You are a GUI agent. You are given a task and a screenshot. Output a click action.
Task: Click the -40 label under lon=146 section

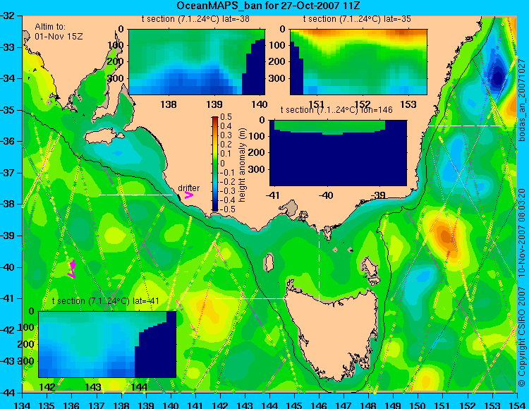click(x=327, y=195)
